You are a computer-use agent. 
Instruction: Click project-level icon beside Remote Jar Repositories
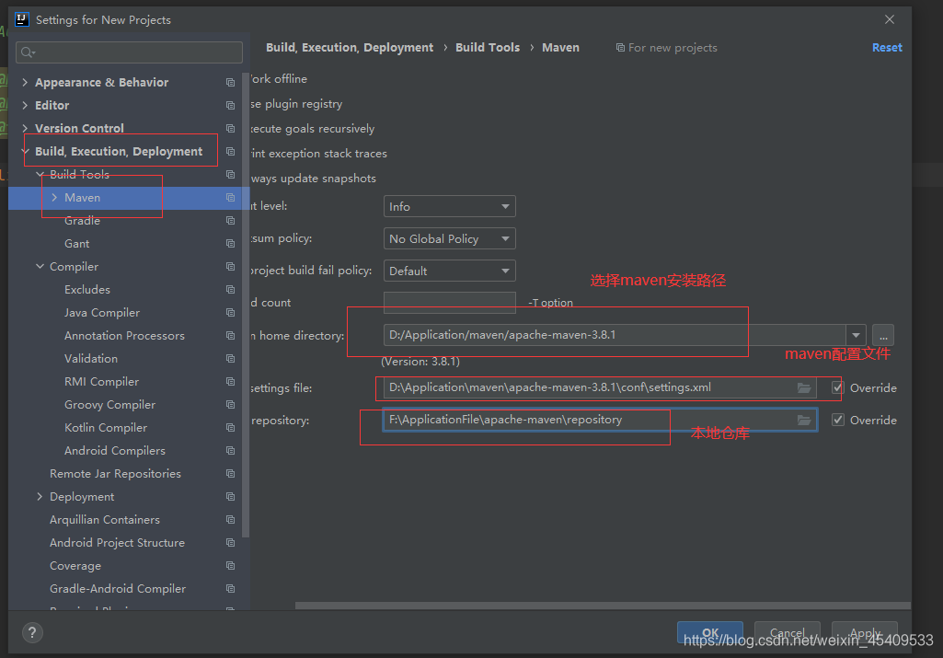[230, 474]
